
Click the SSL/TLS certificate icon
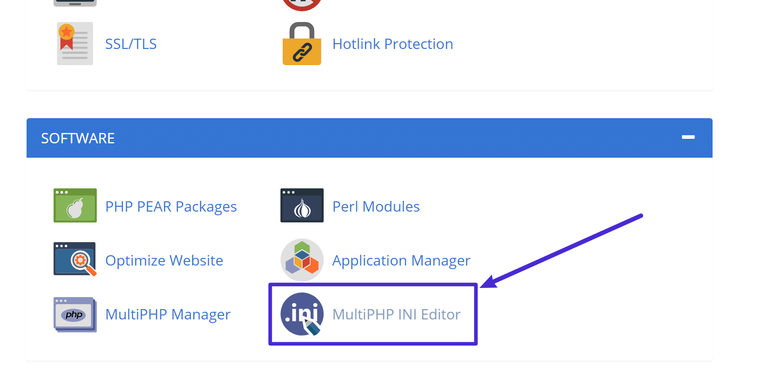pyautogui.click(x=75, y=44)
